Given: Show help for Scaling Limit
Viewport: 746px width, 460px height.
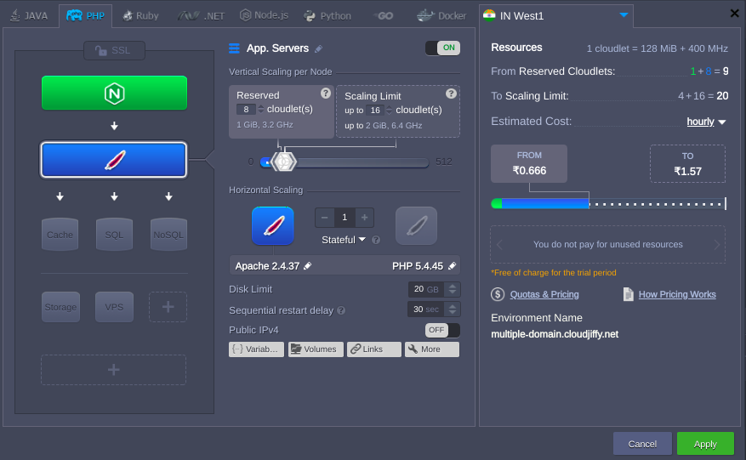Looking at the screenshot, I should 451,94.
